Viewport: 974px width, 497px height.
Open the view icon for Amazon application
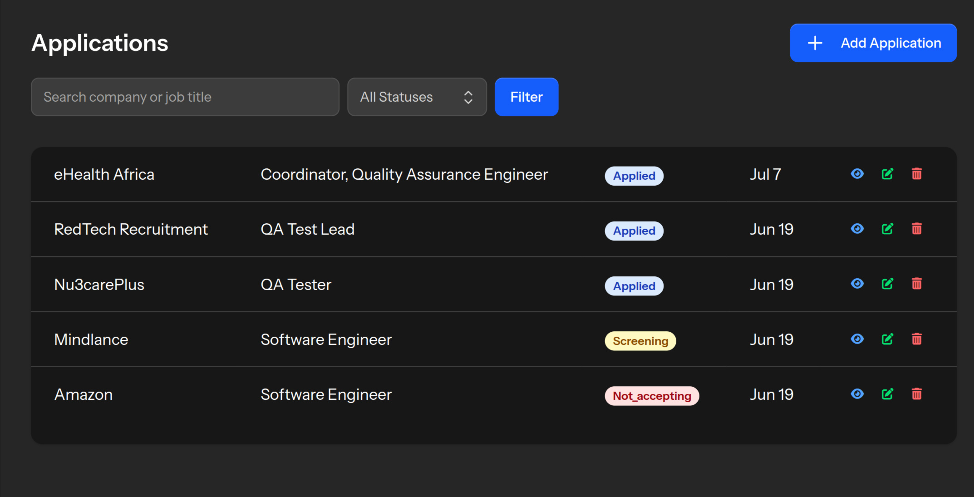857,394
